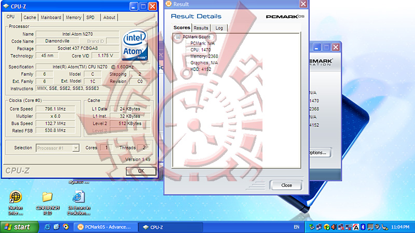Click the two-computers network tray icon
The image size is (415, 233).
coord(319,227)
